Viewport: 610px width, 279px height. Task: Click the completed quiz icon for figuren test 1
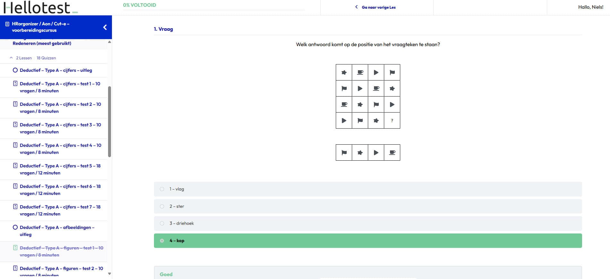(x=15, y=248)
